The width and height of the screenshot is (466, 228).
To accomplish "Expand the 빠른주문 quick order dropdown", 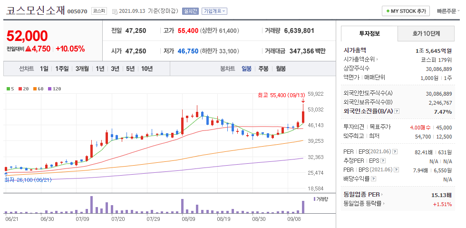I will click(448, 11).
